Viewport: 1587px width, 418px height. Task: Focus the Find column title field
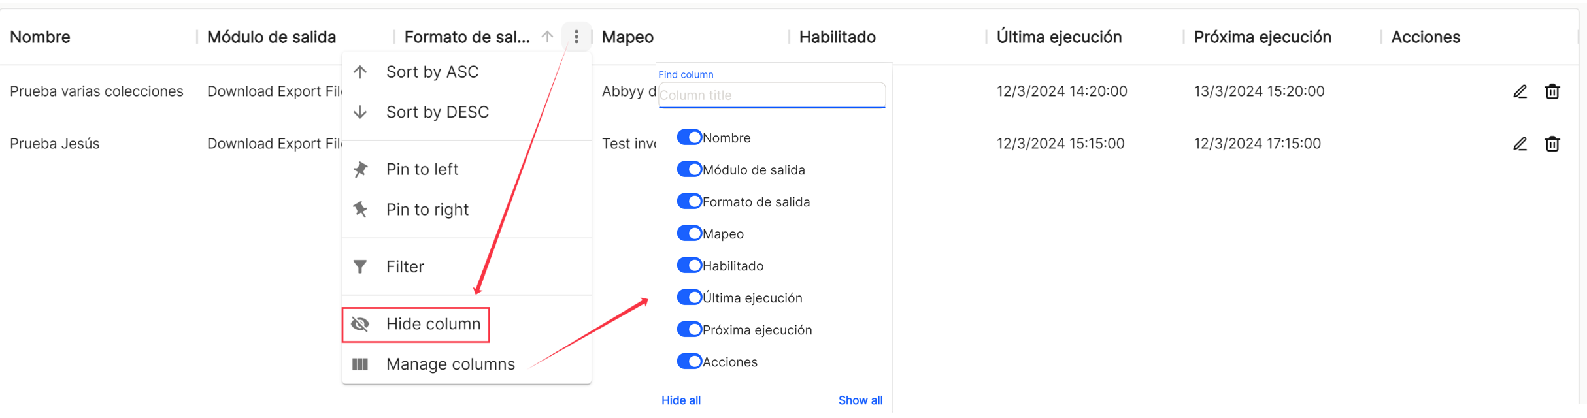click(x=772, y=95)
